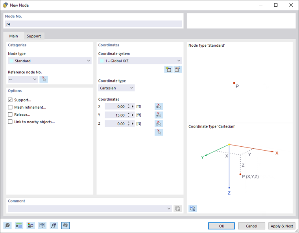Pick X coordinate graphically icon
Image resolution: width=299 pixels, height=233 pixels.
pyautogui.click(x=159, y=106)
